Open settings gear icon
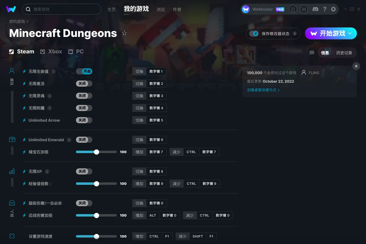The width and height of the screenshot is (366, 244). [x=333, y=9]
